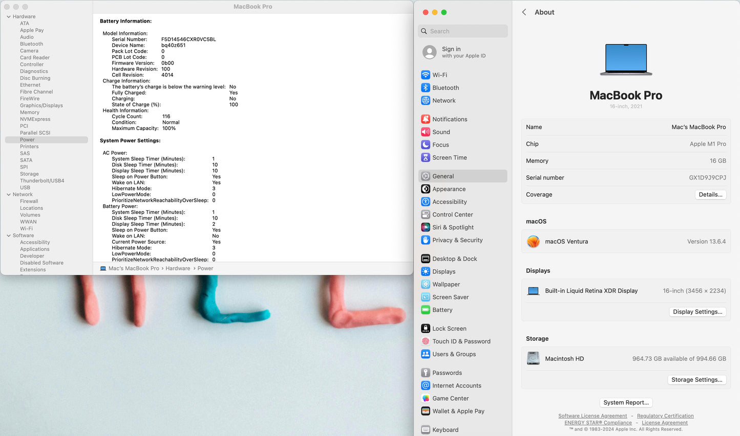Click Screen Saver icon

pyautogui.click(x=426, y=297)
